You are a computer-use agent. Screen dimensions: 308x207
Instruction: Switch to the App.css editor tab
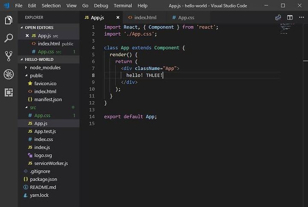(x=188, y=18)
